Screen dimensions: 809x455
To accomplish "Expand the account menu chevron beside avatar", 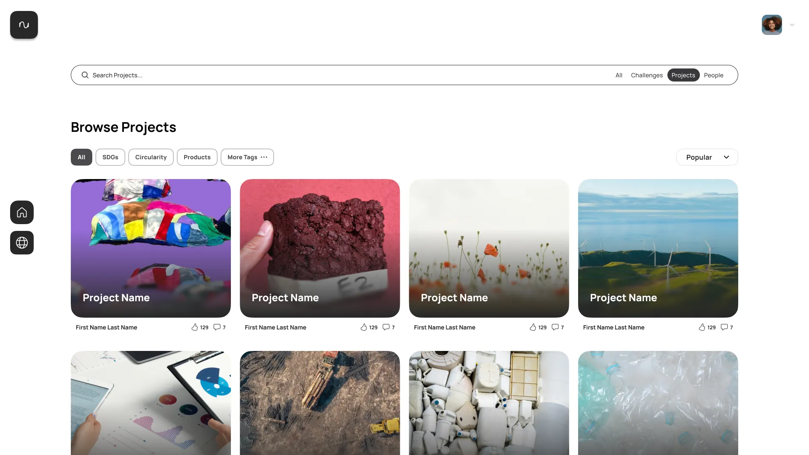I will (x=792, y=25).
